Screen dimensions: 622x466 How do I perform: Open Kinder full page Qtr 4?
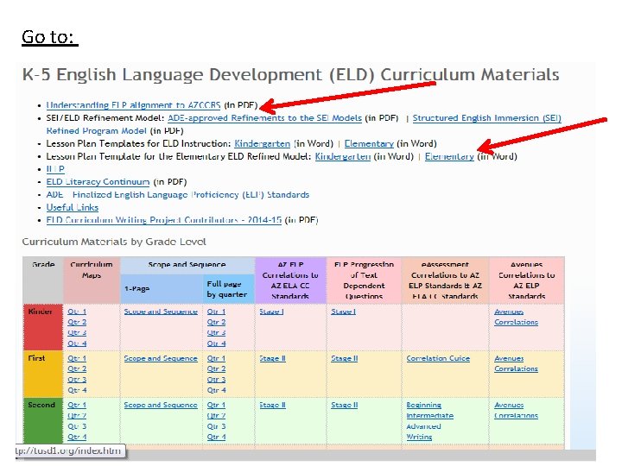point(216,343)
